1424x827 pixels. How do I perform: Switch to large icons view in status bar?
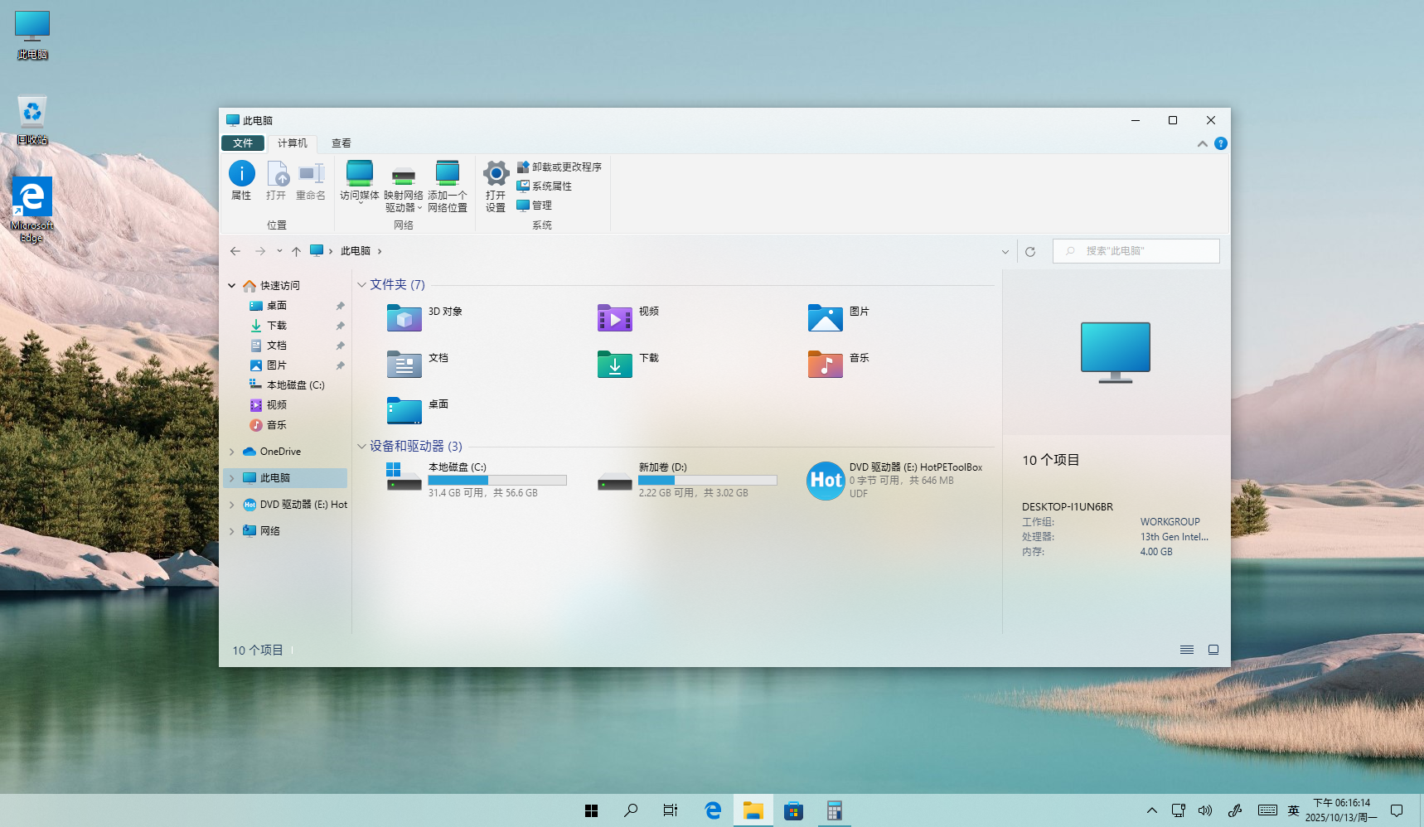click(x=1213, y=650)
